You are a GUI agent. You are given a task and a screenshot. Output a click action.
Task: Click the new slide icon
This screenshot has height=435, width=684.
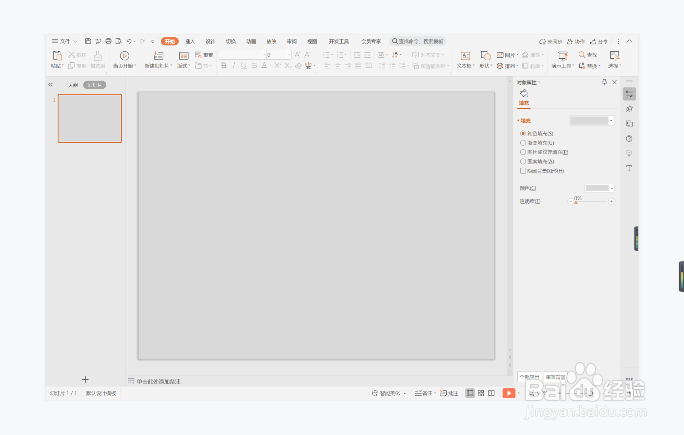coord(158,56)
